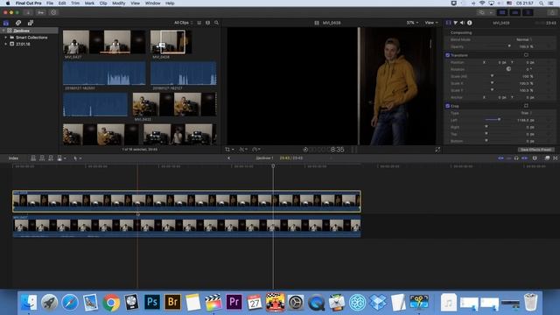Insert clip into timeline button
The width and height of the screenshot is (560, 315).
[42, 158]
